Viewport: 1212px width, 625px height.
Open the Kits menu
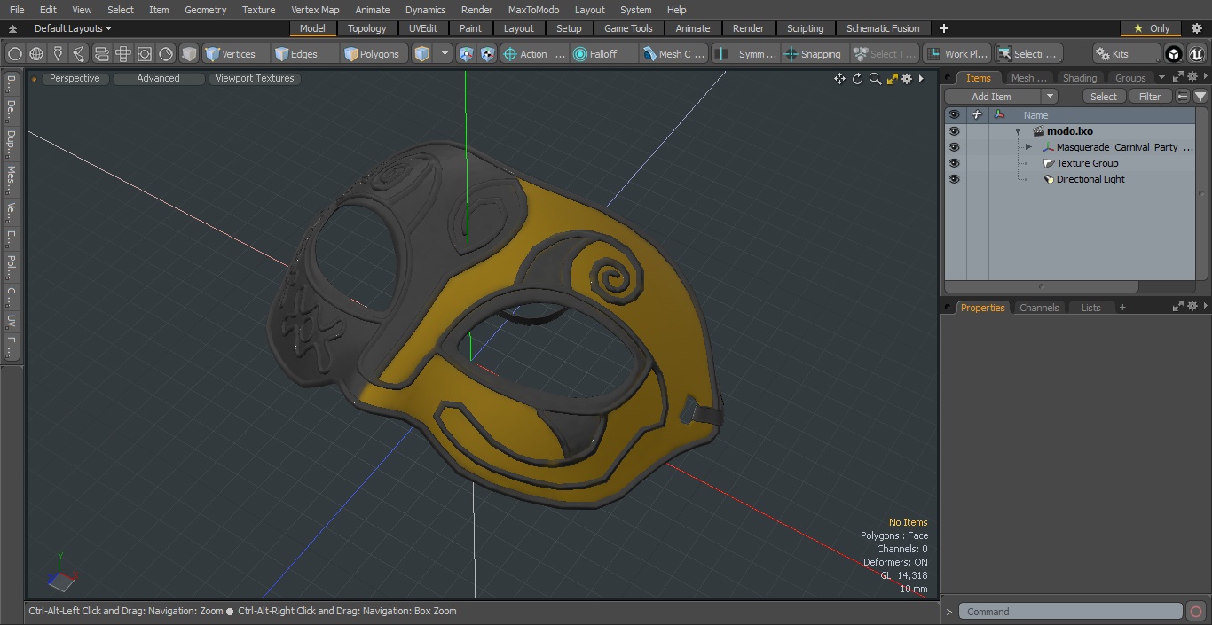click(x=1126, y=54)
